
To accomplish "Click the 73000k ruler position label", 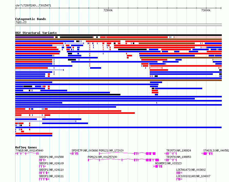I will click(x=206, y=10).
